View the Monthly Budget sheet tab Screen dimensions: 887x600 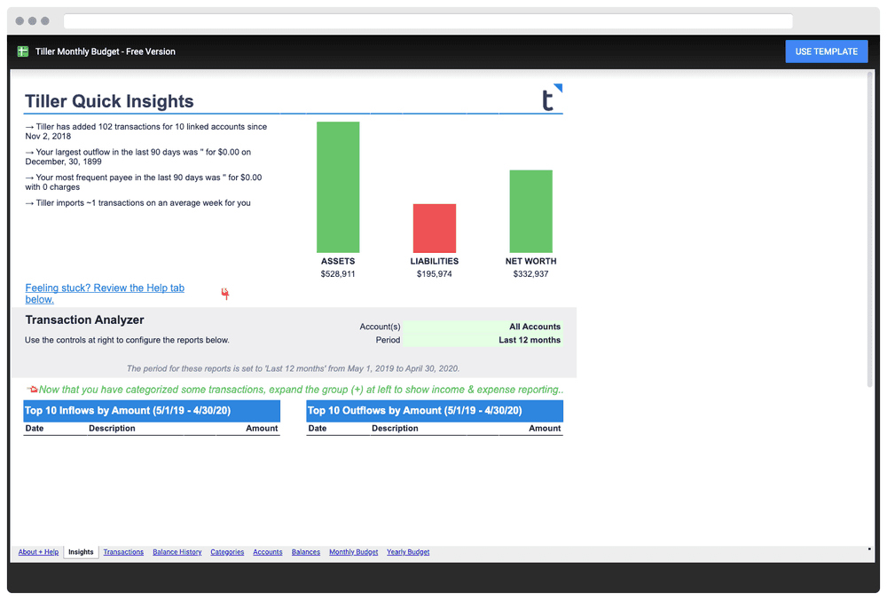354,552
